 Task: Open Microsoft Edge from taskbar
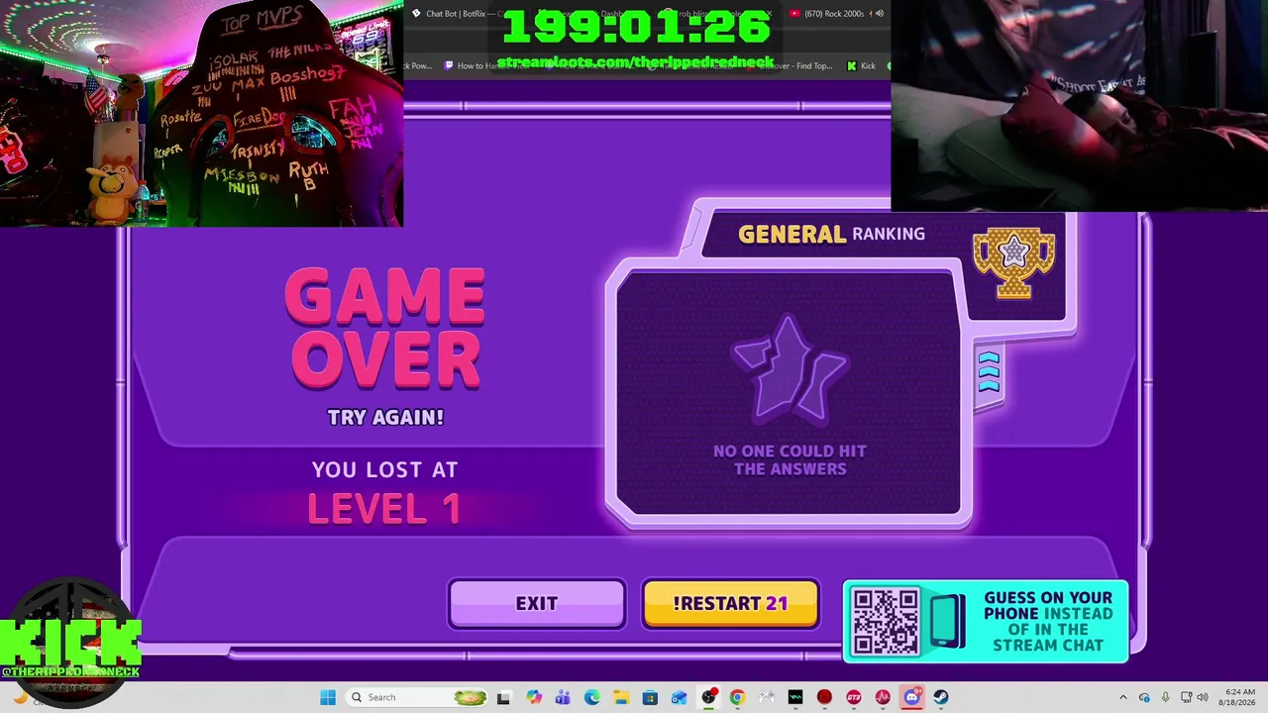coord(591,697)
